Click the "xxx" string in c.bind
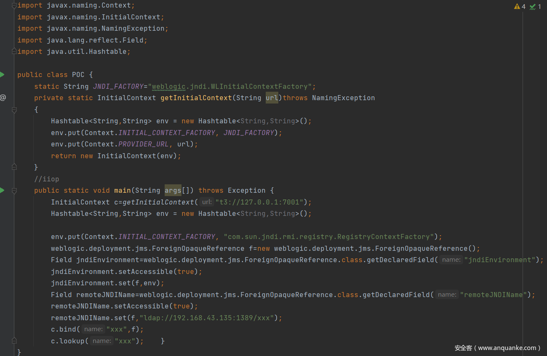Viewport: 547px width, 356px height. (x=116, y=330)
